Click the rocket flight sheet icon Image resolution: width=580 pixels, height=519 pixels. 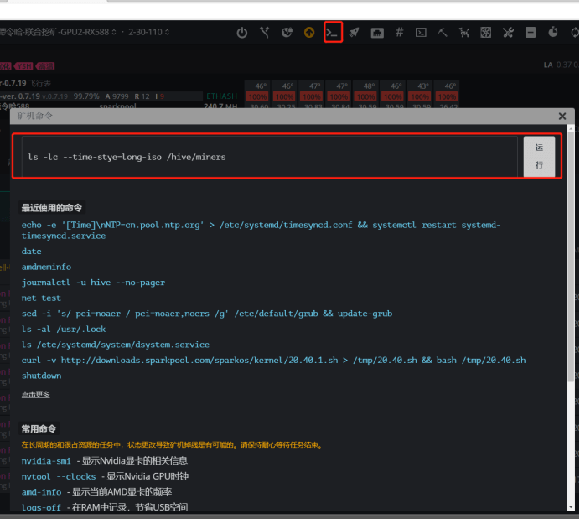pos(354,33)
